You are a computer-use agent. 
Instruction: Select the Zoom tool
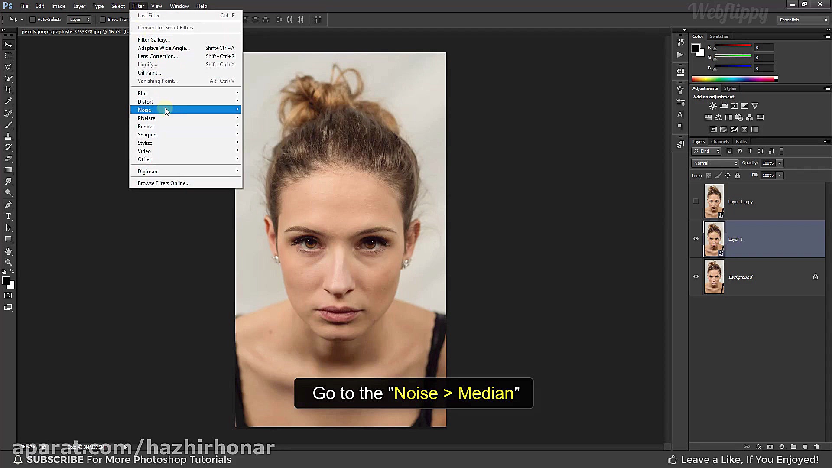(8, 263)
